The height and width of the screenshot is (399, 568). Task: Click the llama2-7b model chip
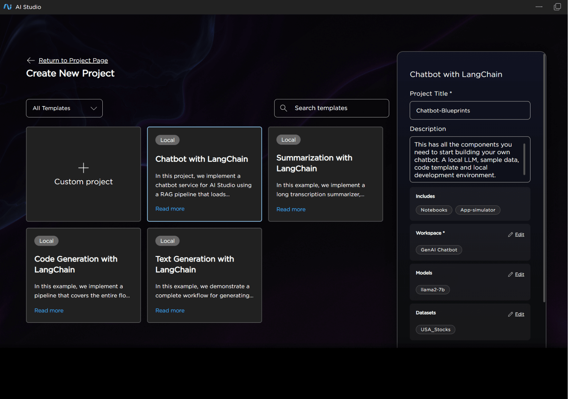click(433, 290)
